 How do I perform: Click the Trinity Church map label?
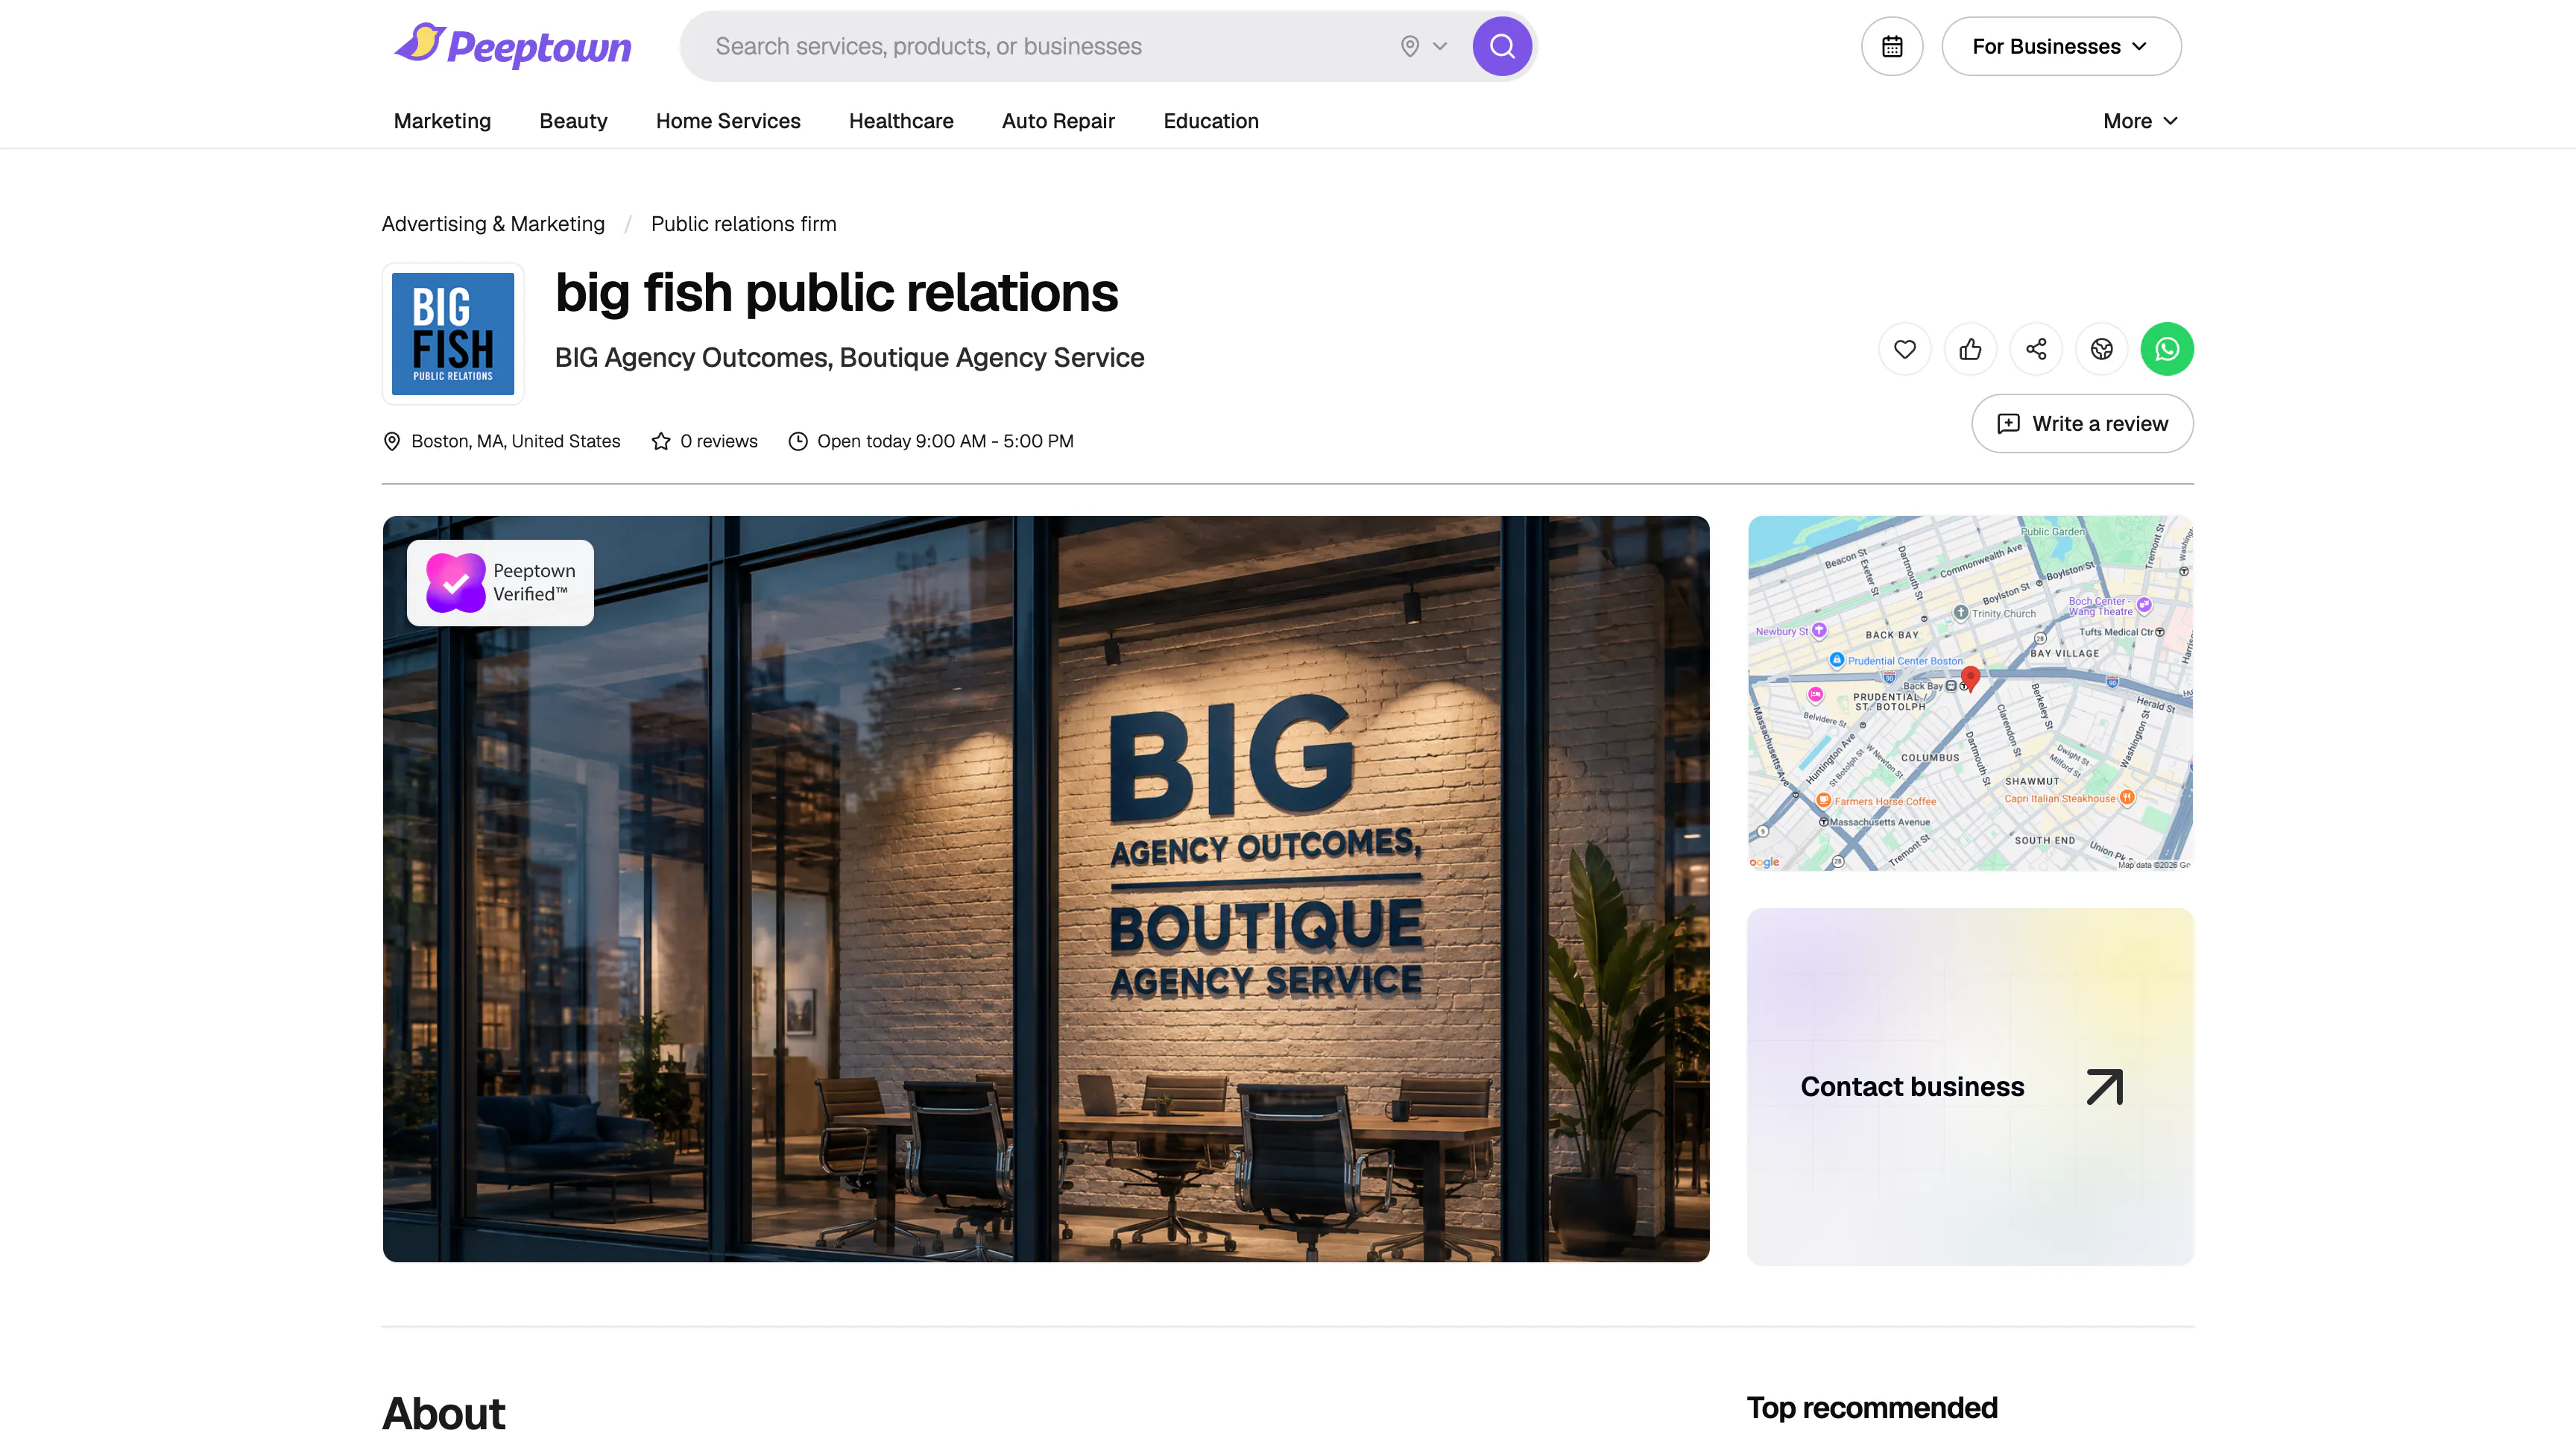click(x=2003, y=613)
